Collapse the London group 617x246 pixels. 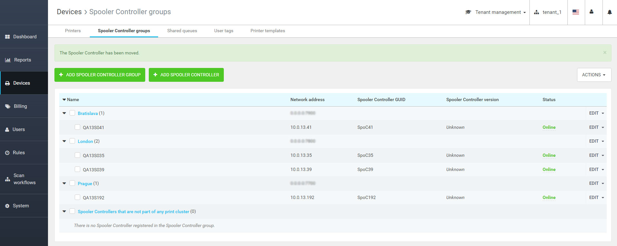pyautogui.click(x=64, y=141)
